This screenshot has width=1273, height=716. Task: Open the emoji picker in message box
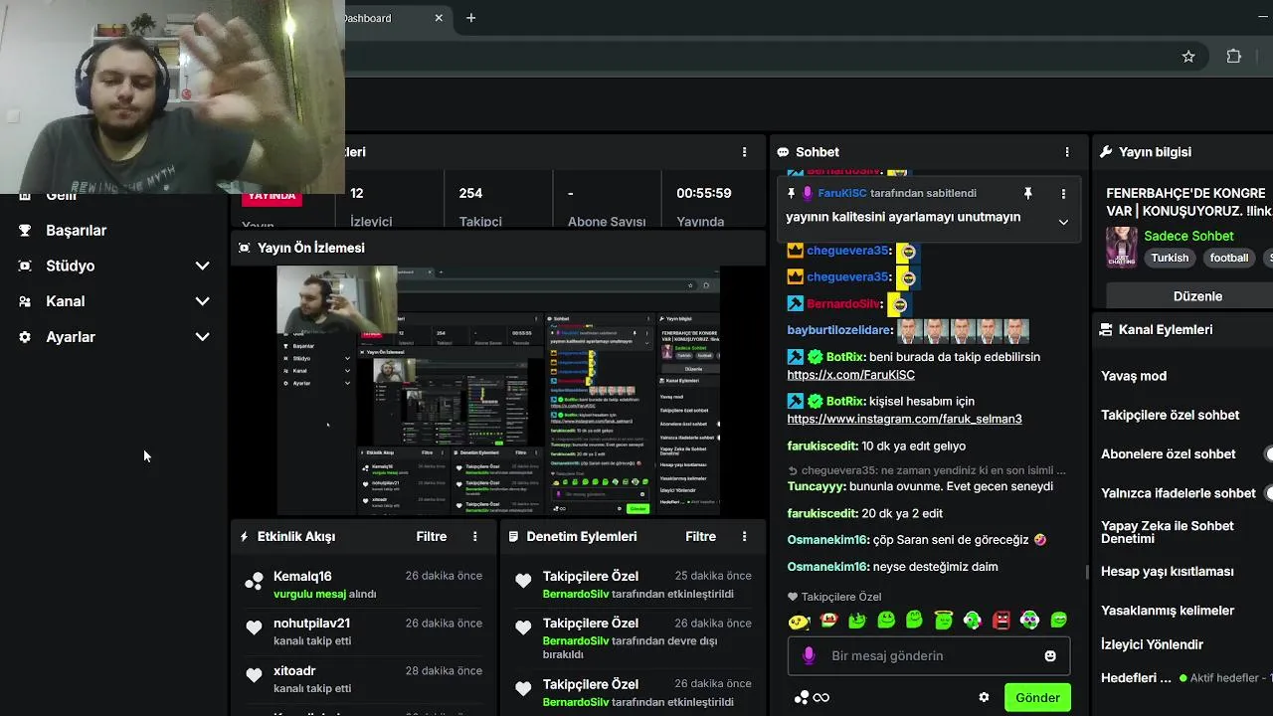1050,656
